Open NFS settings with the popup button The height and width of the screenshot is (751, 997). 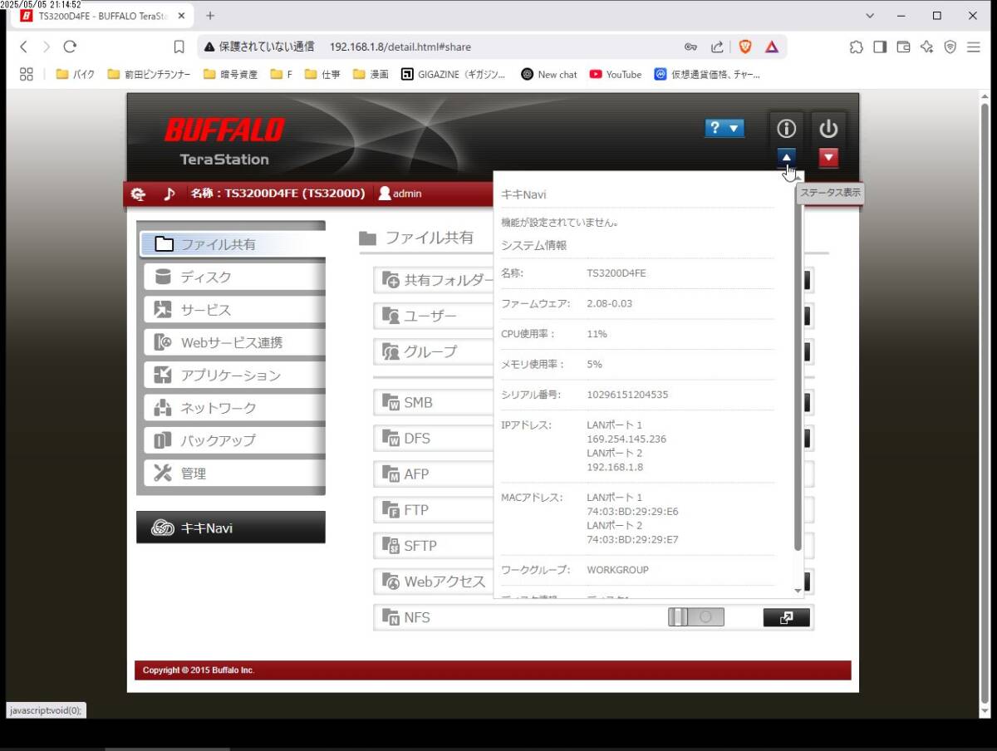[x=786, y=617]
